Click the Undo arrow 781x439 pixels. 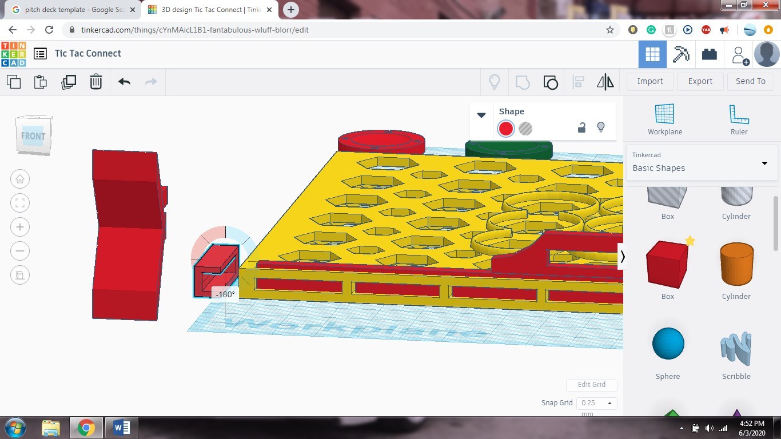[123, 82]
